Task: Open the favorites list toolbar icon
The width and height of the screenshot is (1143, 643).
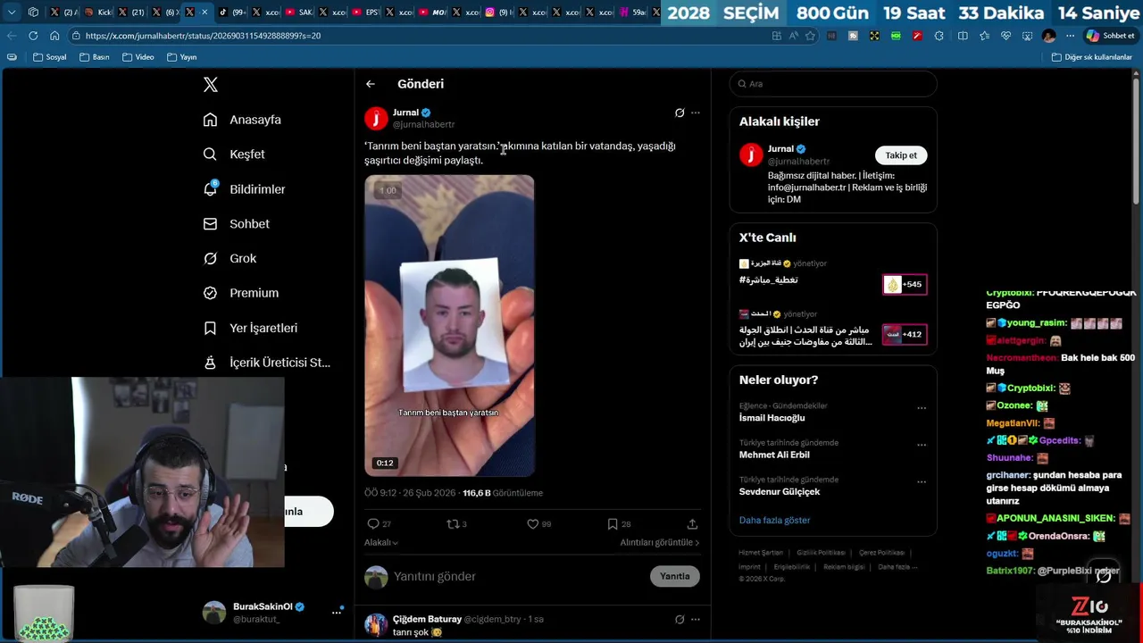Action: pos(984,36)
